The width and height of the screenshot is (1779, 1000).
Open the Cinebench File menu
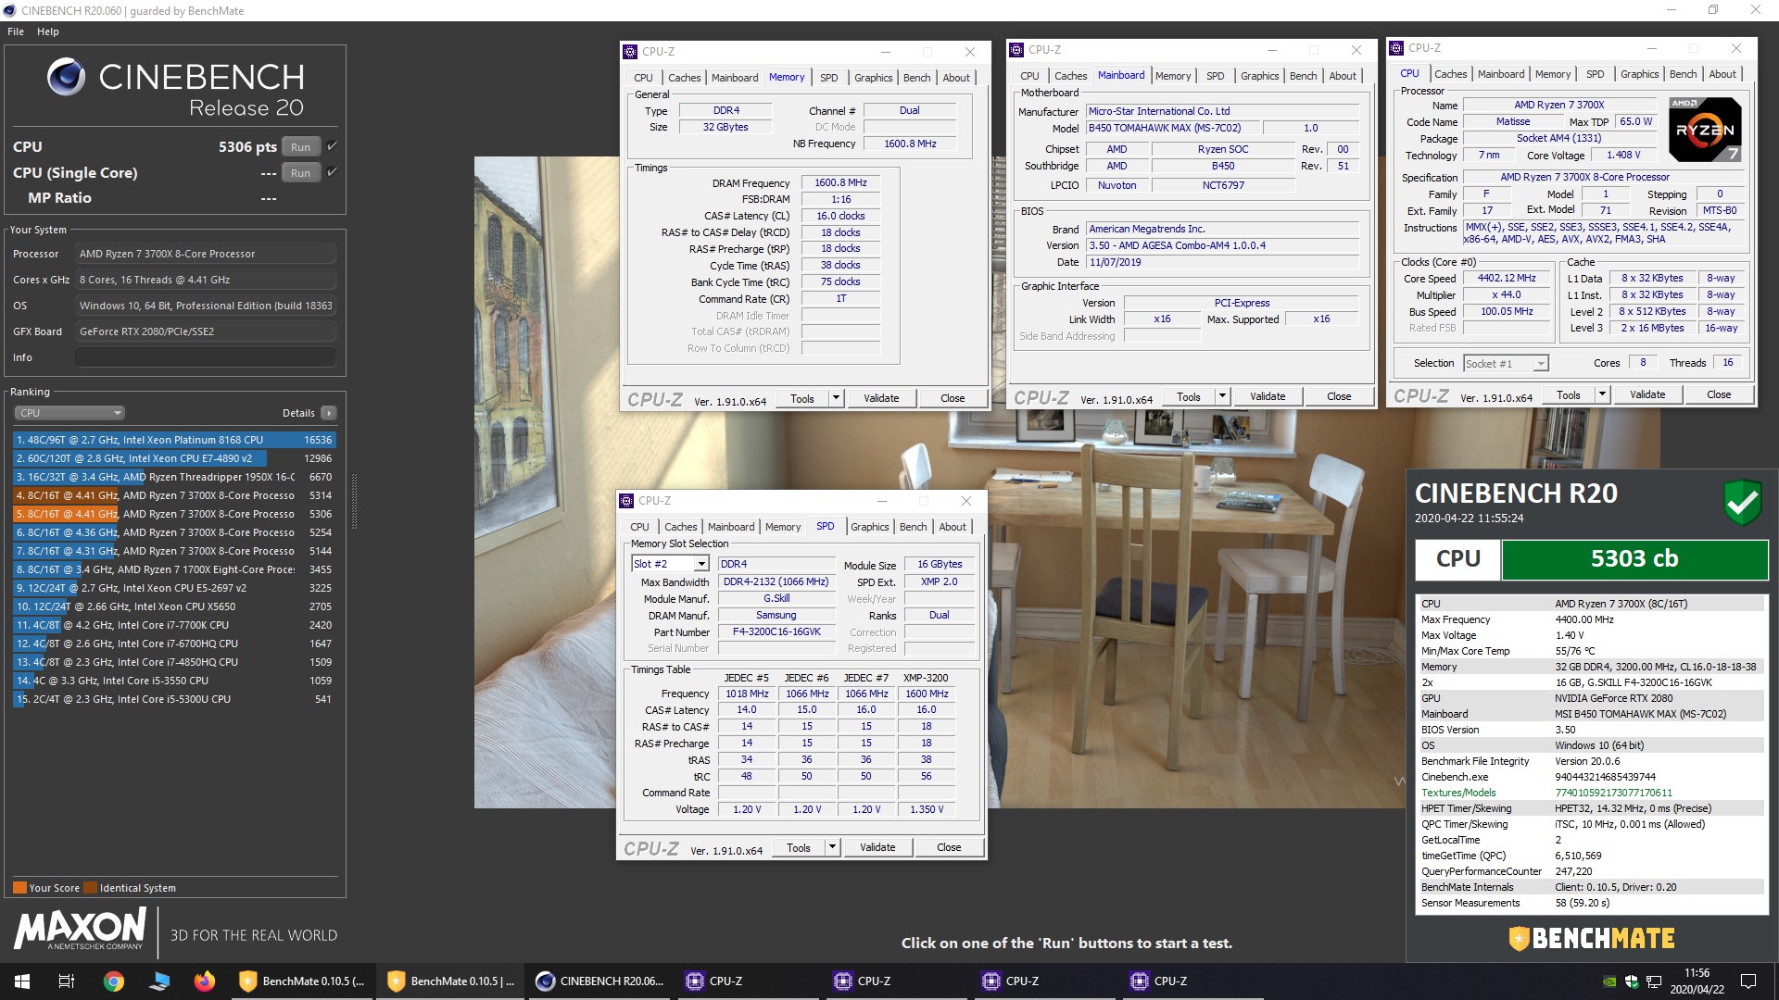pyautogui.click(x=16, y=31)
